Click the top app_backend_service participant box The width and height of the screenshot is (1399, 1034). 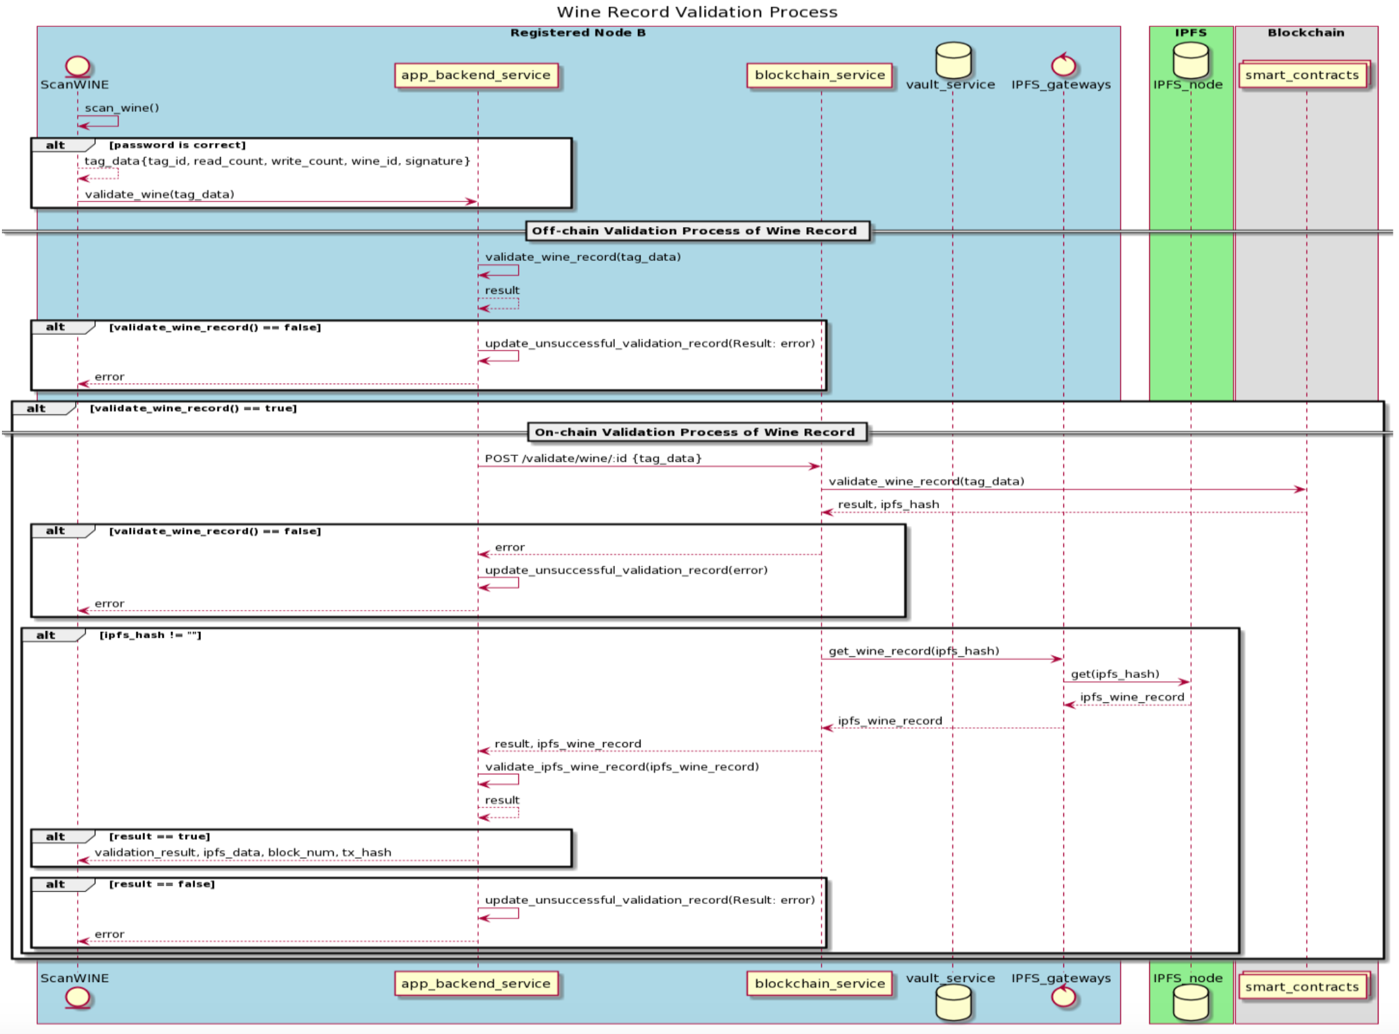pyautogui.click(x=476, y=75)
